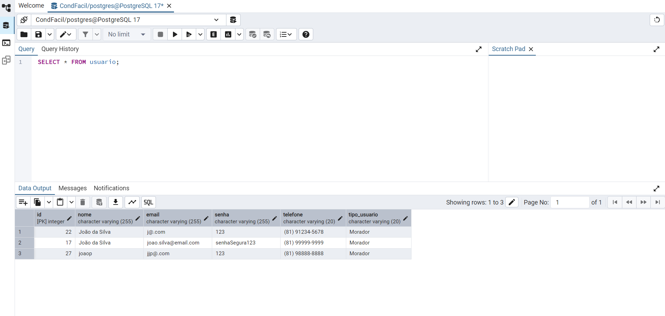Maximize the Scratch Pad panel

point(656,49)
